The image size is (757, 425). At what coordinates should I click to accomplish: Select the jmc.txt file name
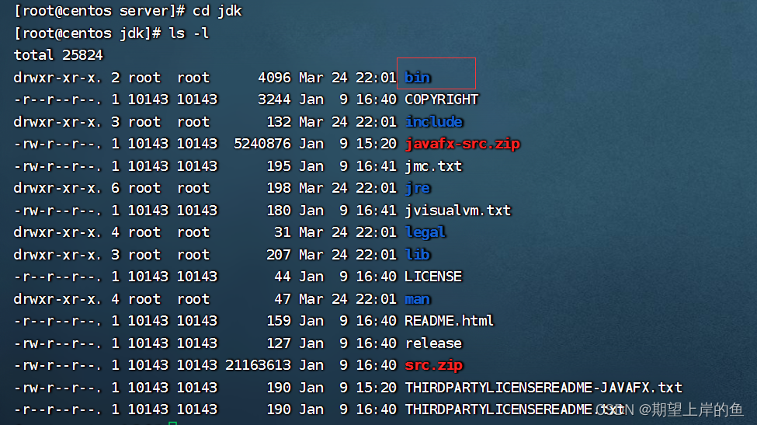[x=433, y=166]
